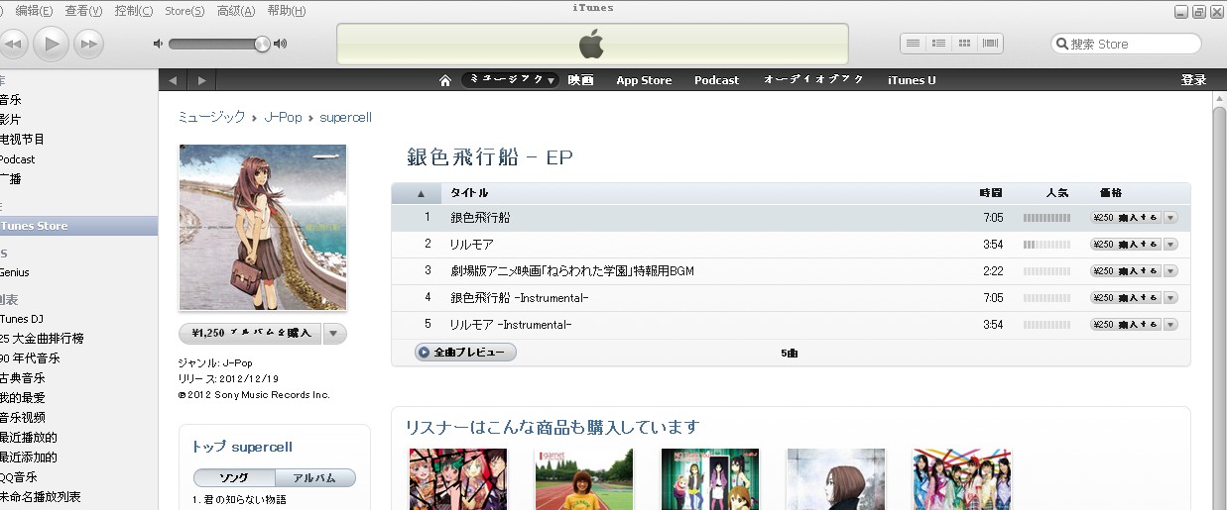Click the supercell breadcrumb link

pos(345,117)
